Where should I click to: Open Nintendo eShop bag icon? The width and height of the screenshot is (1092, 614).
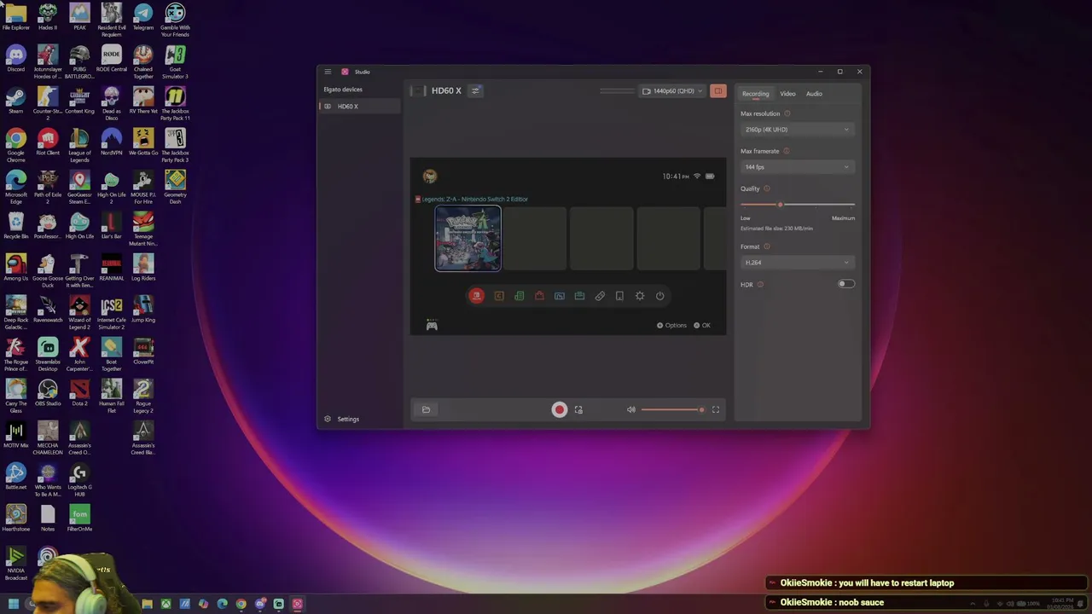point(539,296)
